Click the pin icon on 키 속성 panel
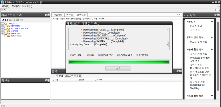This screenshot has height=107, width=221. click(x=46, y=80)
